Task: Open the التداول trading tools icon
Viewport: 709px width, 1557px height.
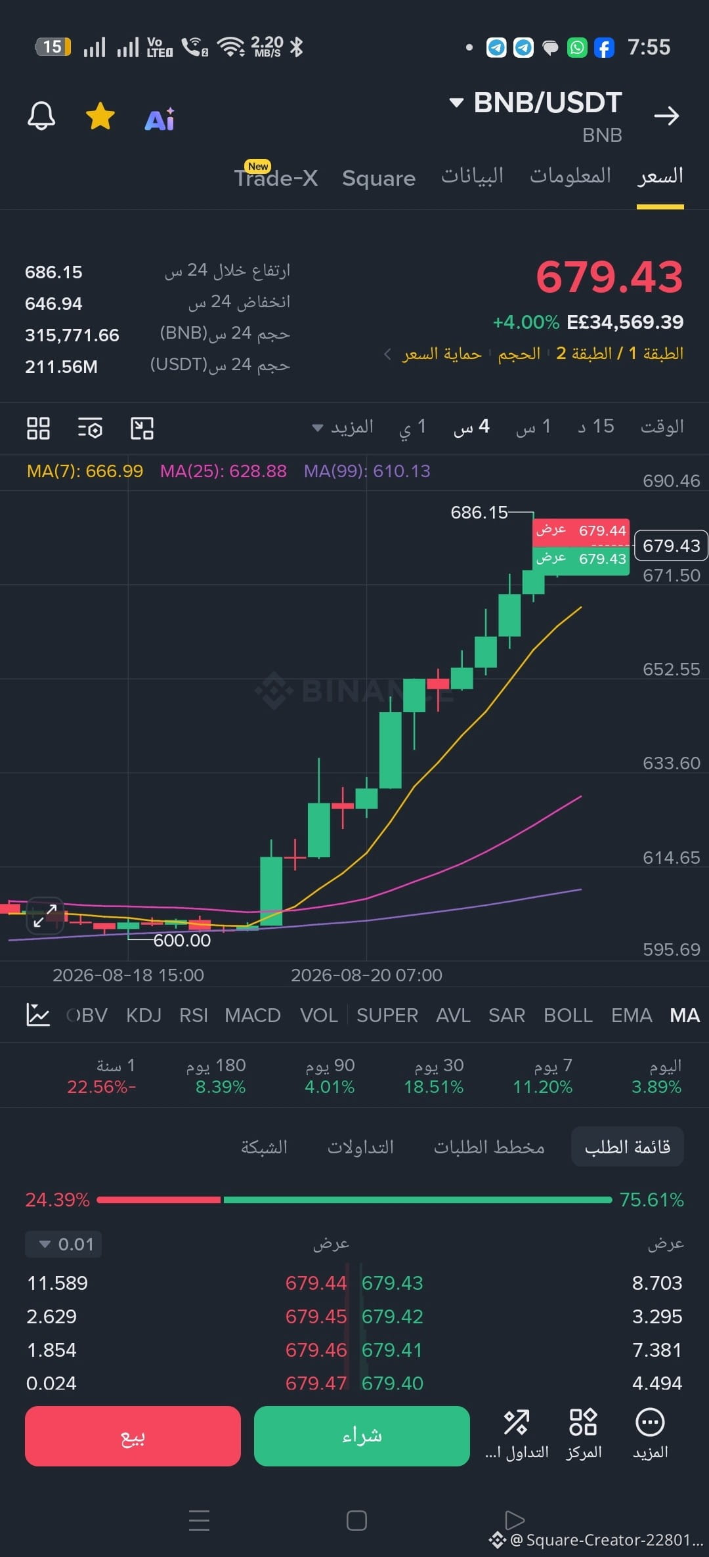Action: pyautogui.click(x=517, y=1435)
